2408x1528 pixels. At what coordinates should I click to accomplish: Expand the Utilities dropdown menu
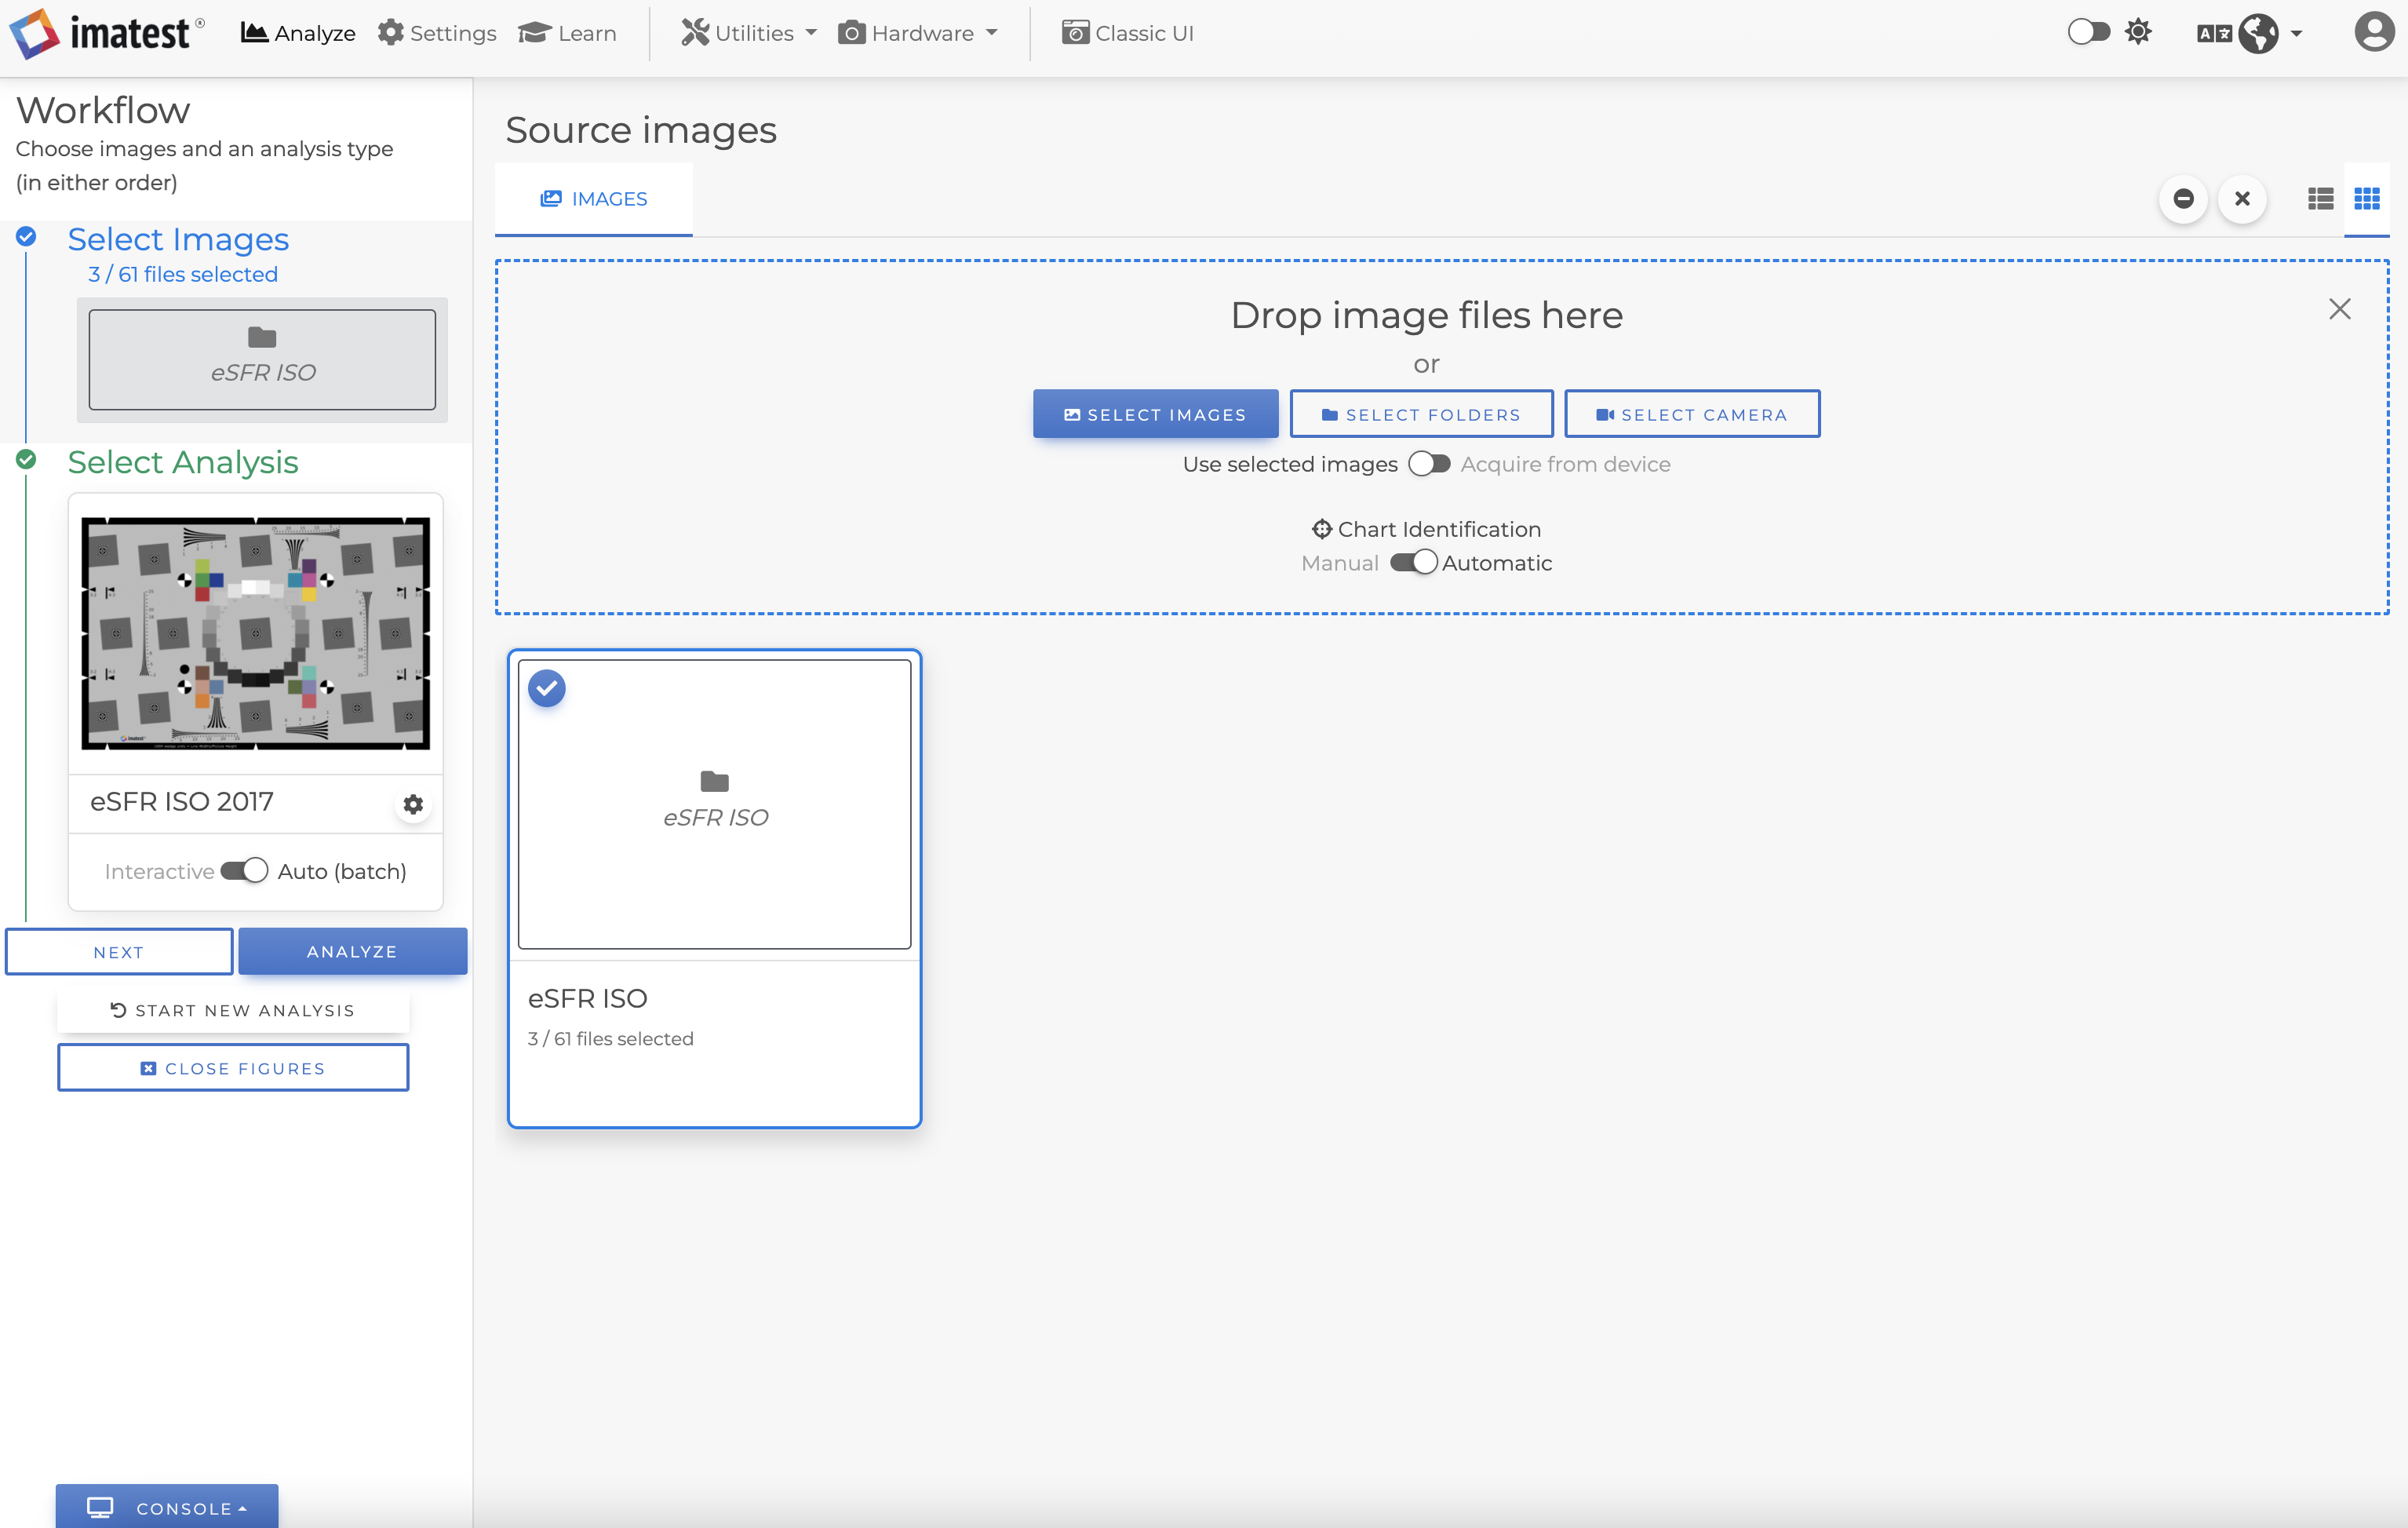tap(749, 33)
